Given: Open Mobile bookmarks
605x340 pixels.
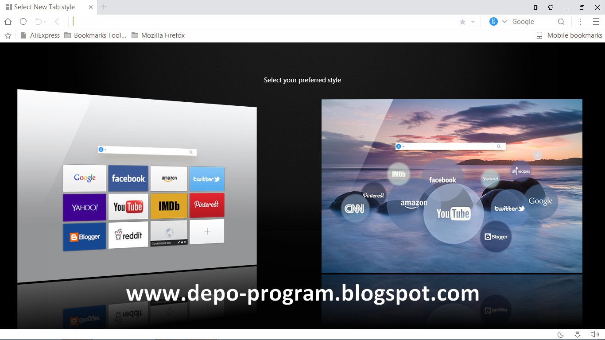Looking at the screenshot, I should pyautogui.click(x=570, y=35).
